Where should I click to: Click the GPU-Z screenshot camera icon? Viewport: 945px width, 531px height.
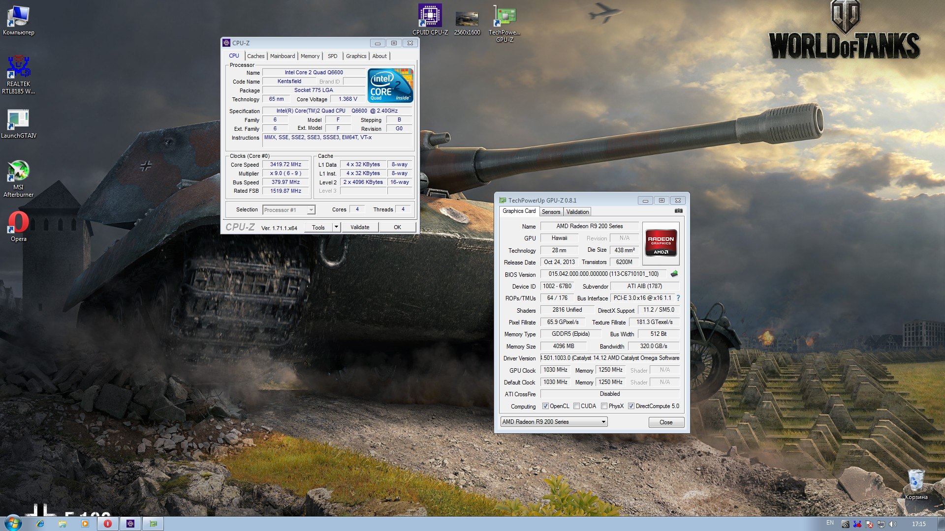678,211
